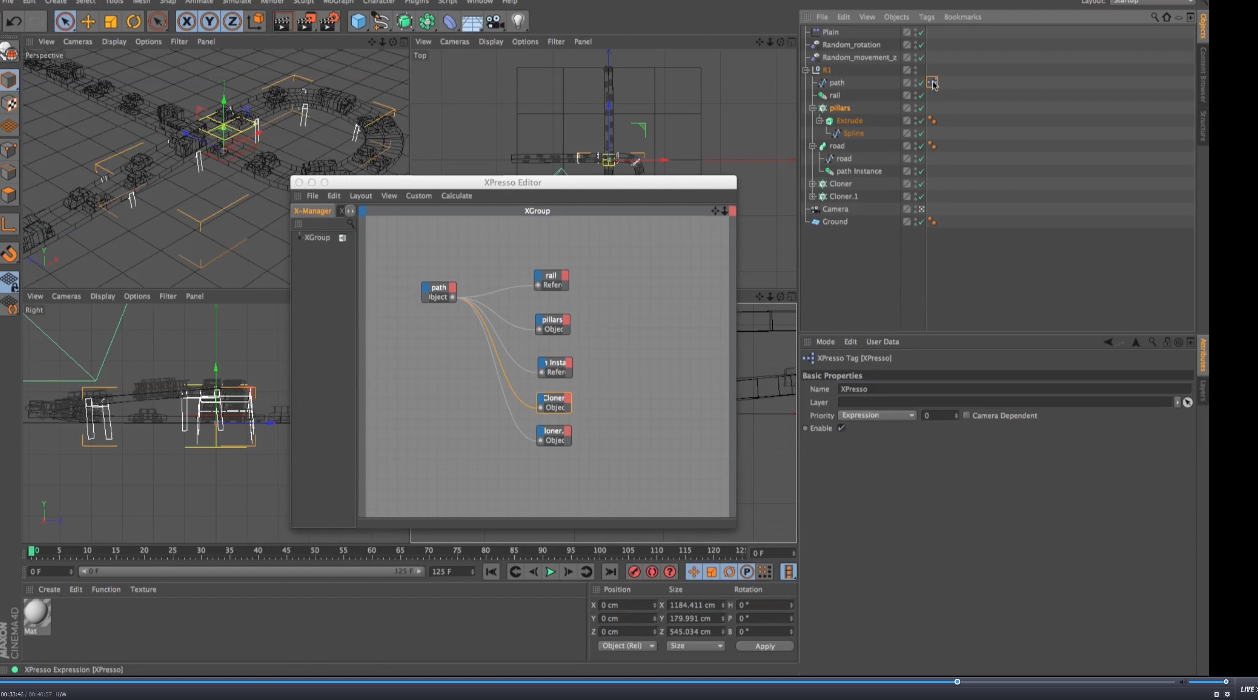Click the array modeling object icon
1258x700 pixels.
click(427, 22)
